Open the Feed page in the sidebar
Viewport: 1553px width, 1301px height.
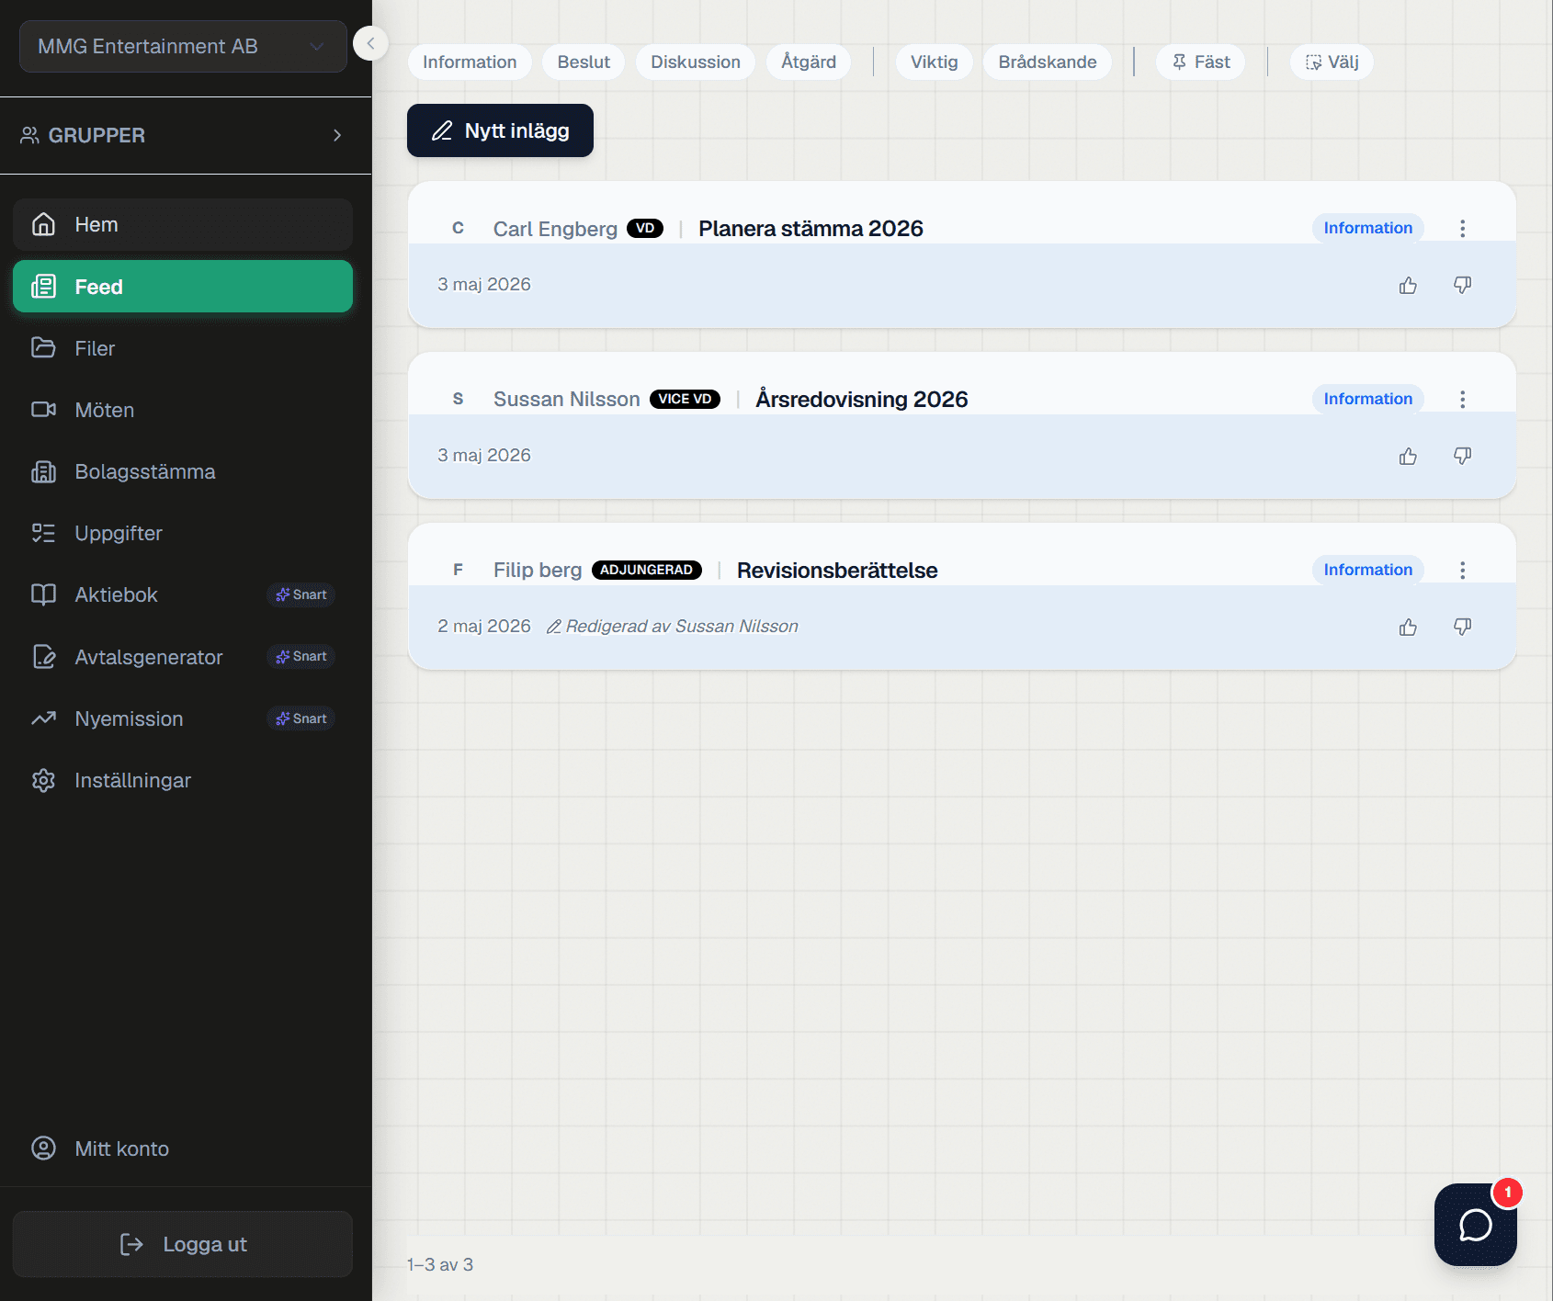pyautogui.click(x=183, y=287)
